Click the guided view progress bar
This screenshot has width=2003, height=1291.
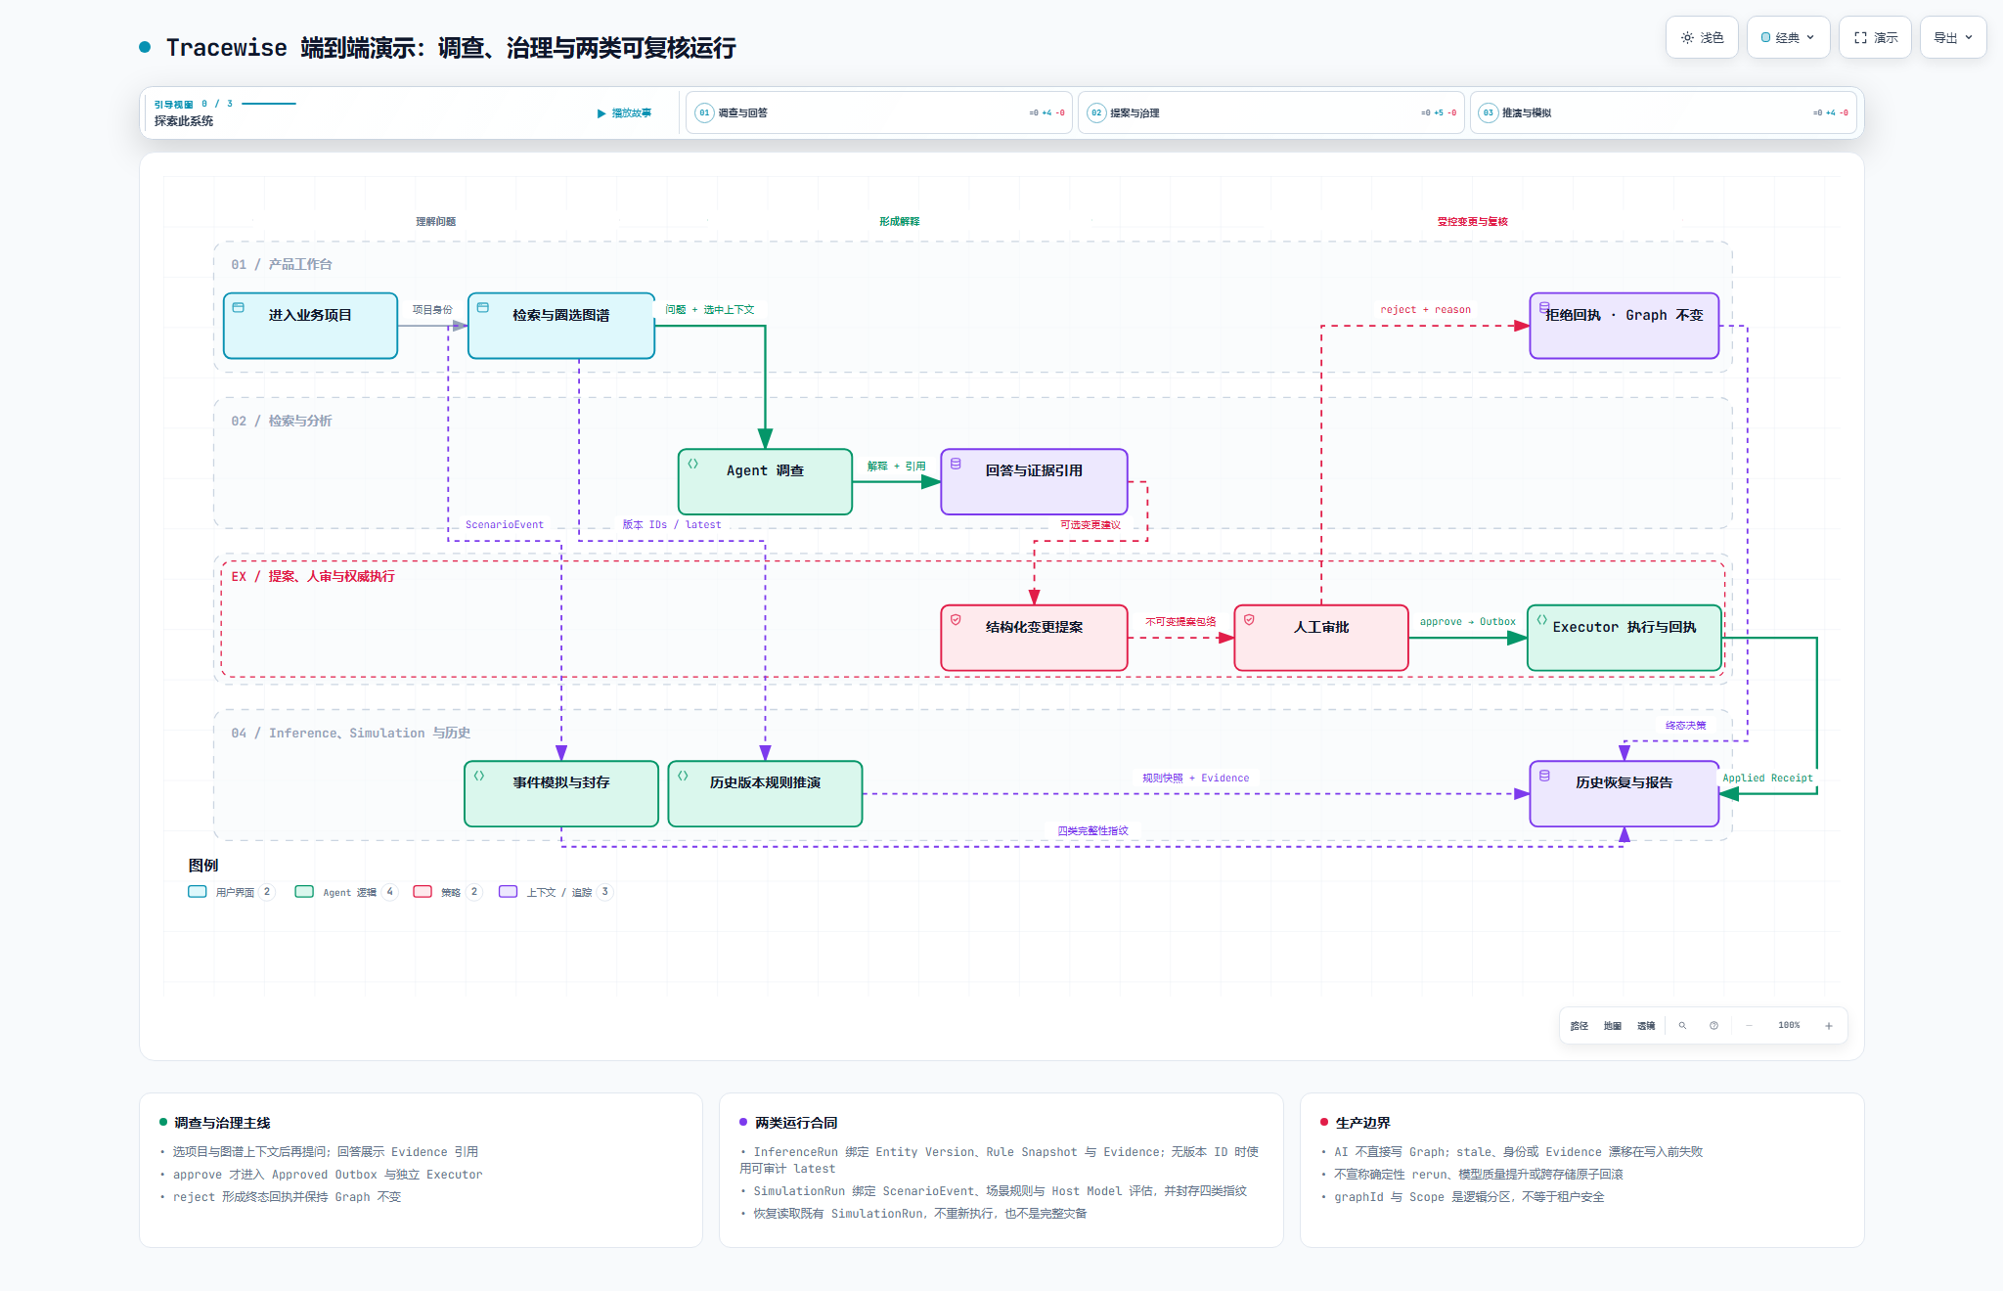coord(269,104)
